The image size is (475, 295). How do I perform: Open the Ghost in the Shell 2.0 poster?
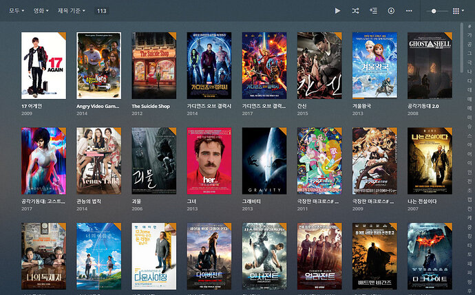click(430, 65)
